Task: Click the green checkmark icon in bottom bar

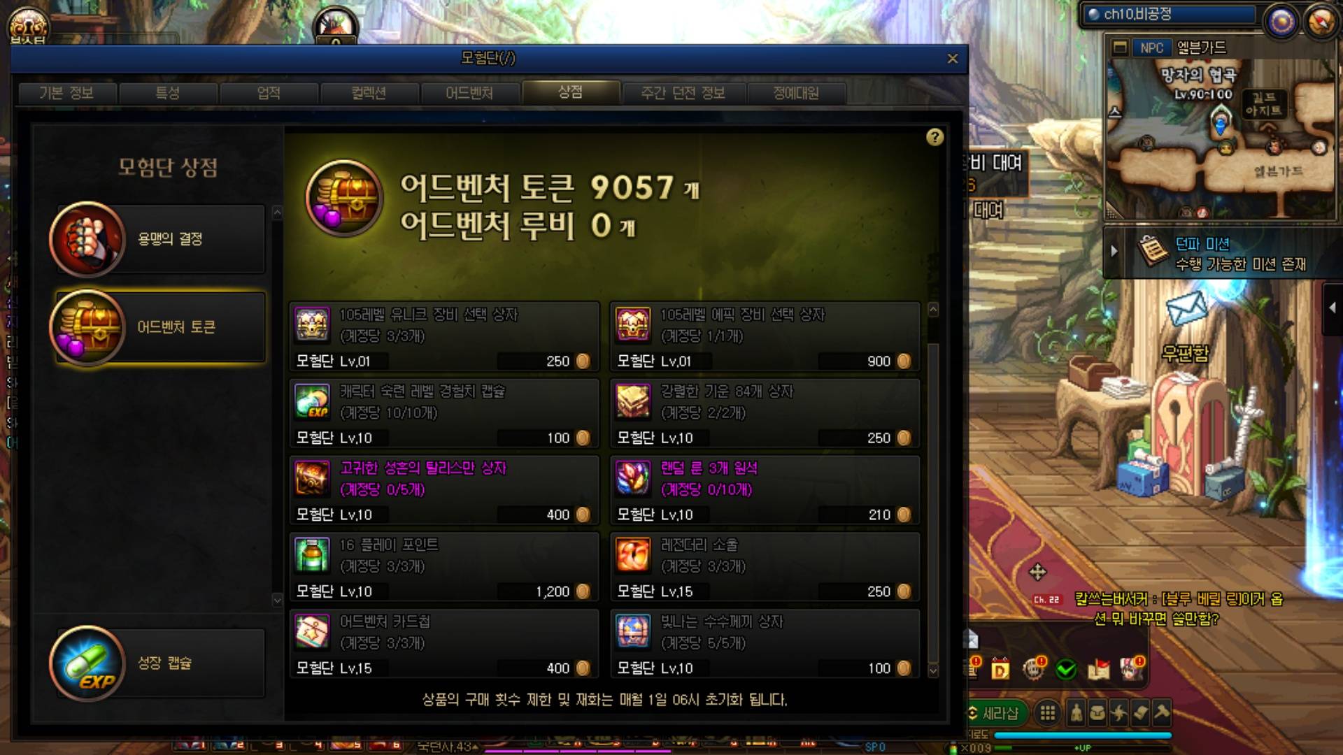Action: (1066, 670)
